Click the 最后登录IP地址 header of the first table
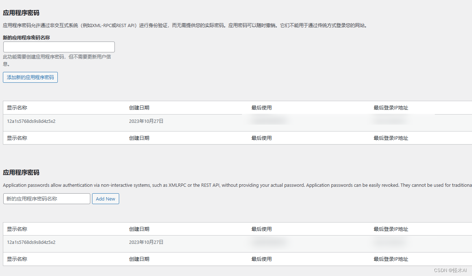This screenshot has height=276, width=472. coord(391,108)
